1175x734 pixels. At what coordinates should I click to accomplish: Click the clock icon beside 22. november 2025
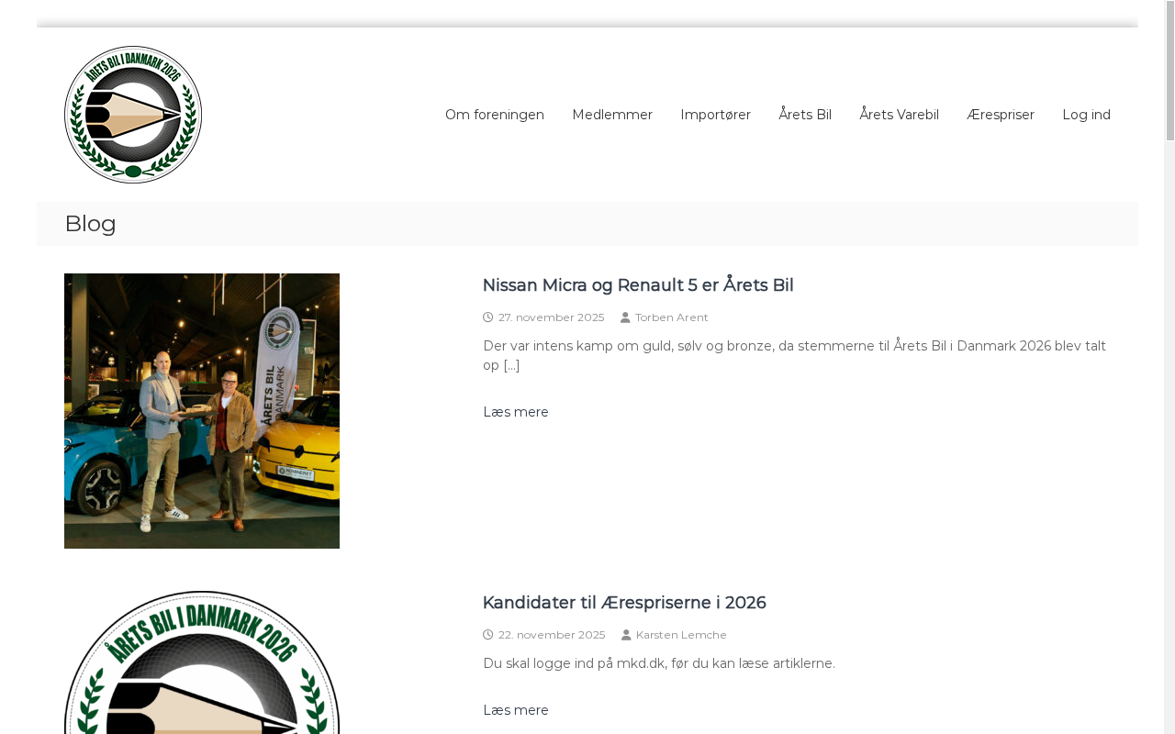click(488, 635)
